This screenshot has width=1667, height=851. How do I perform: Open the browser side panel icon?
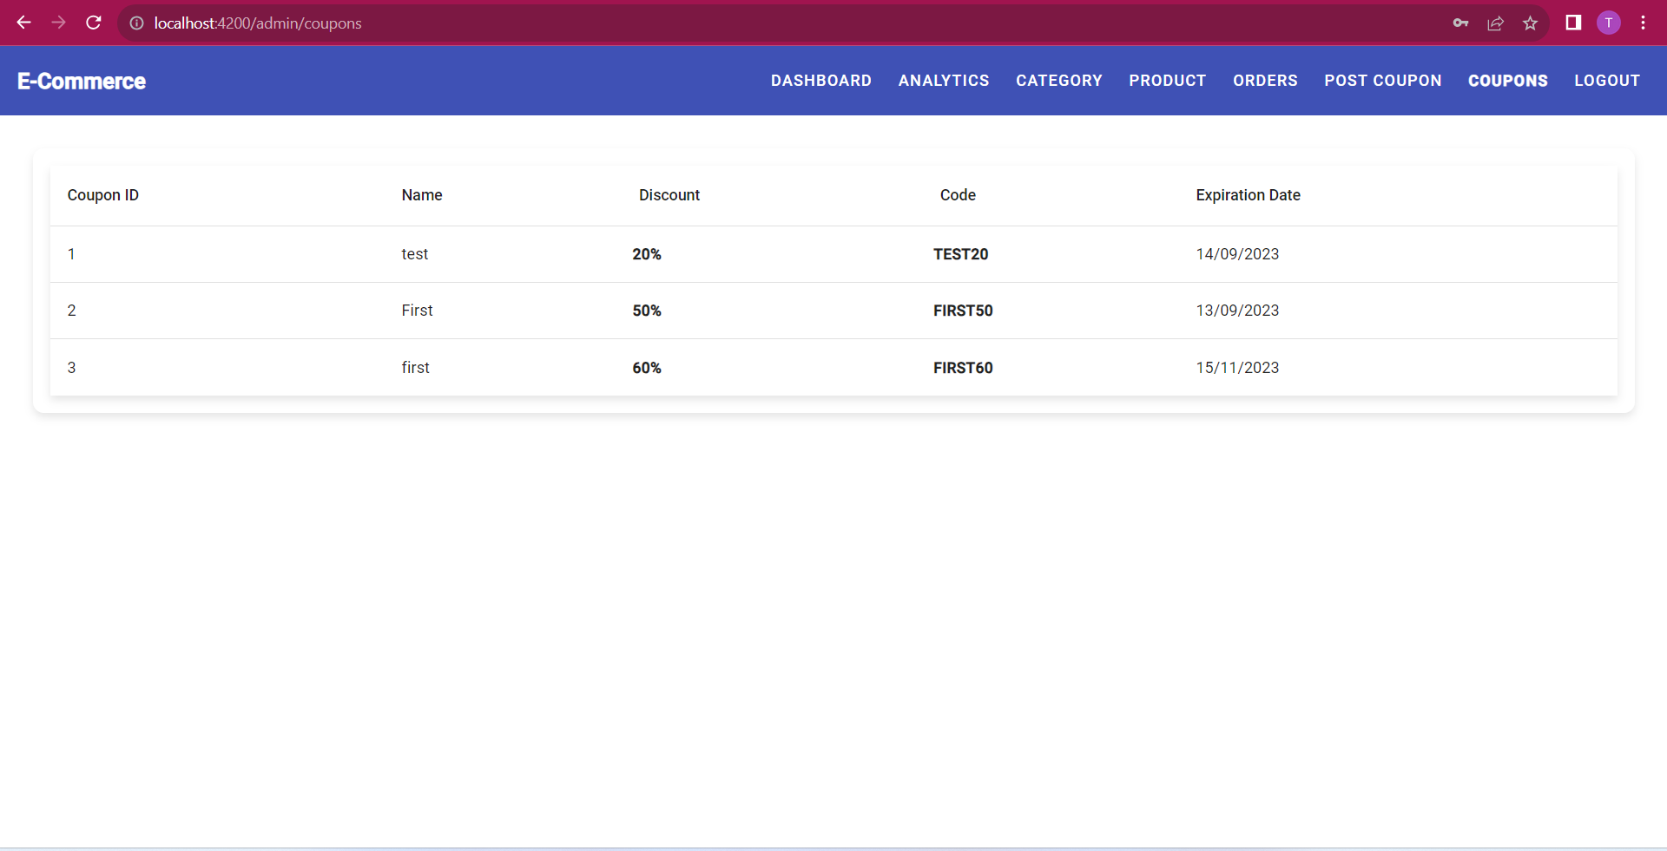click(x=1573, y=23)
